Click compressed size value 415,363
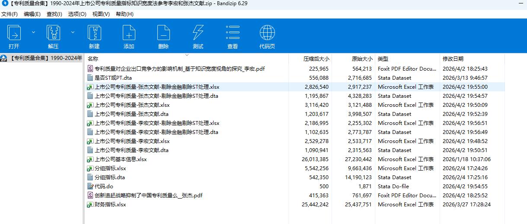527x224 pixels. [319, 195]
